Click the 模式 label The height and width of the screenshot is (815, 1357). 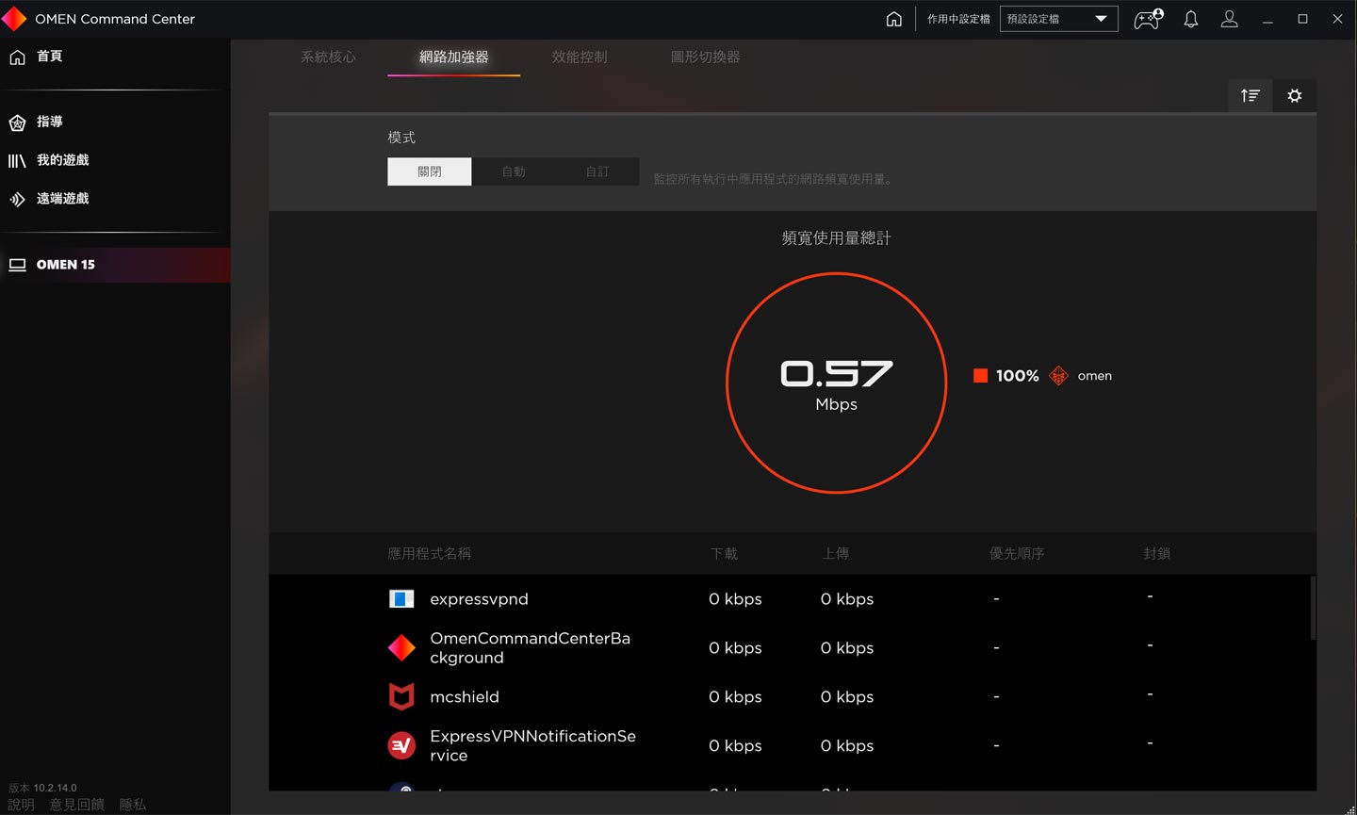401,138
